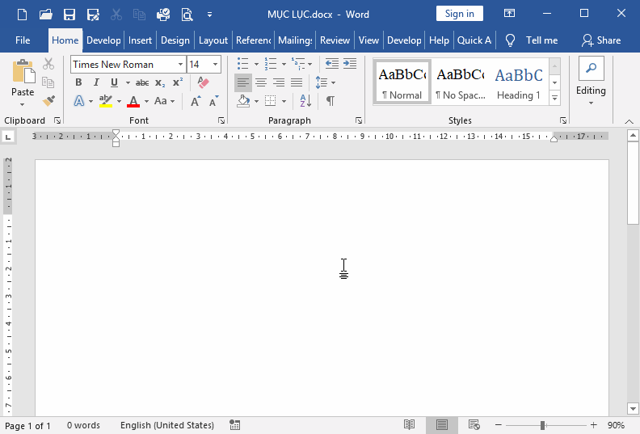Show paragraph marks with the pilcrow icon
Screen dimensions: 640x434
[331, 101]
